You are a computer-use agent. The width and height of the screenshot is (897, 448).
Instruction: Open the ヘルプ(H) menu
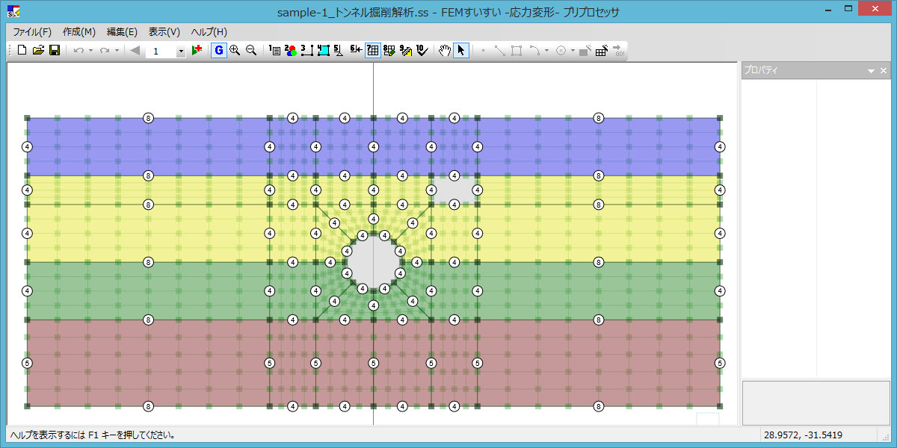(x=209, y=32)
